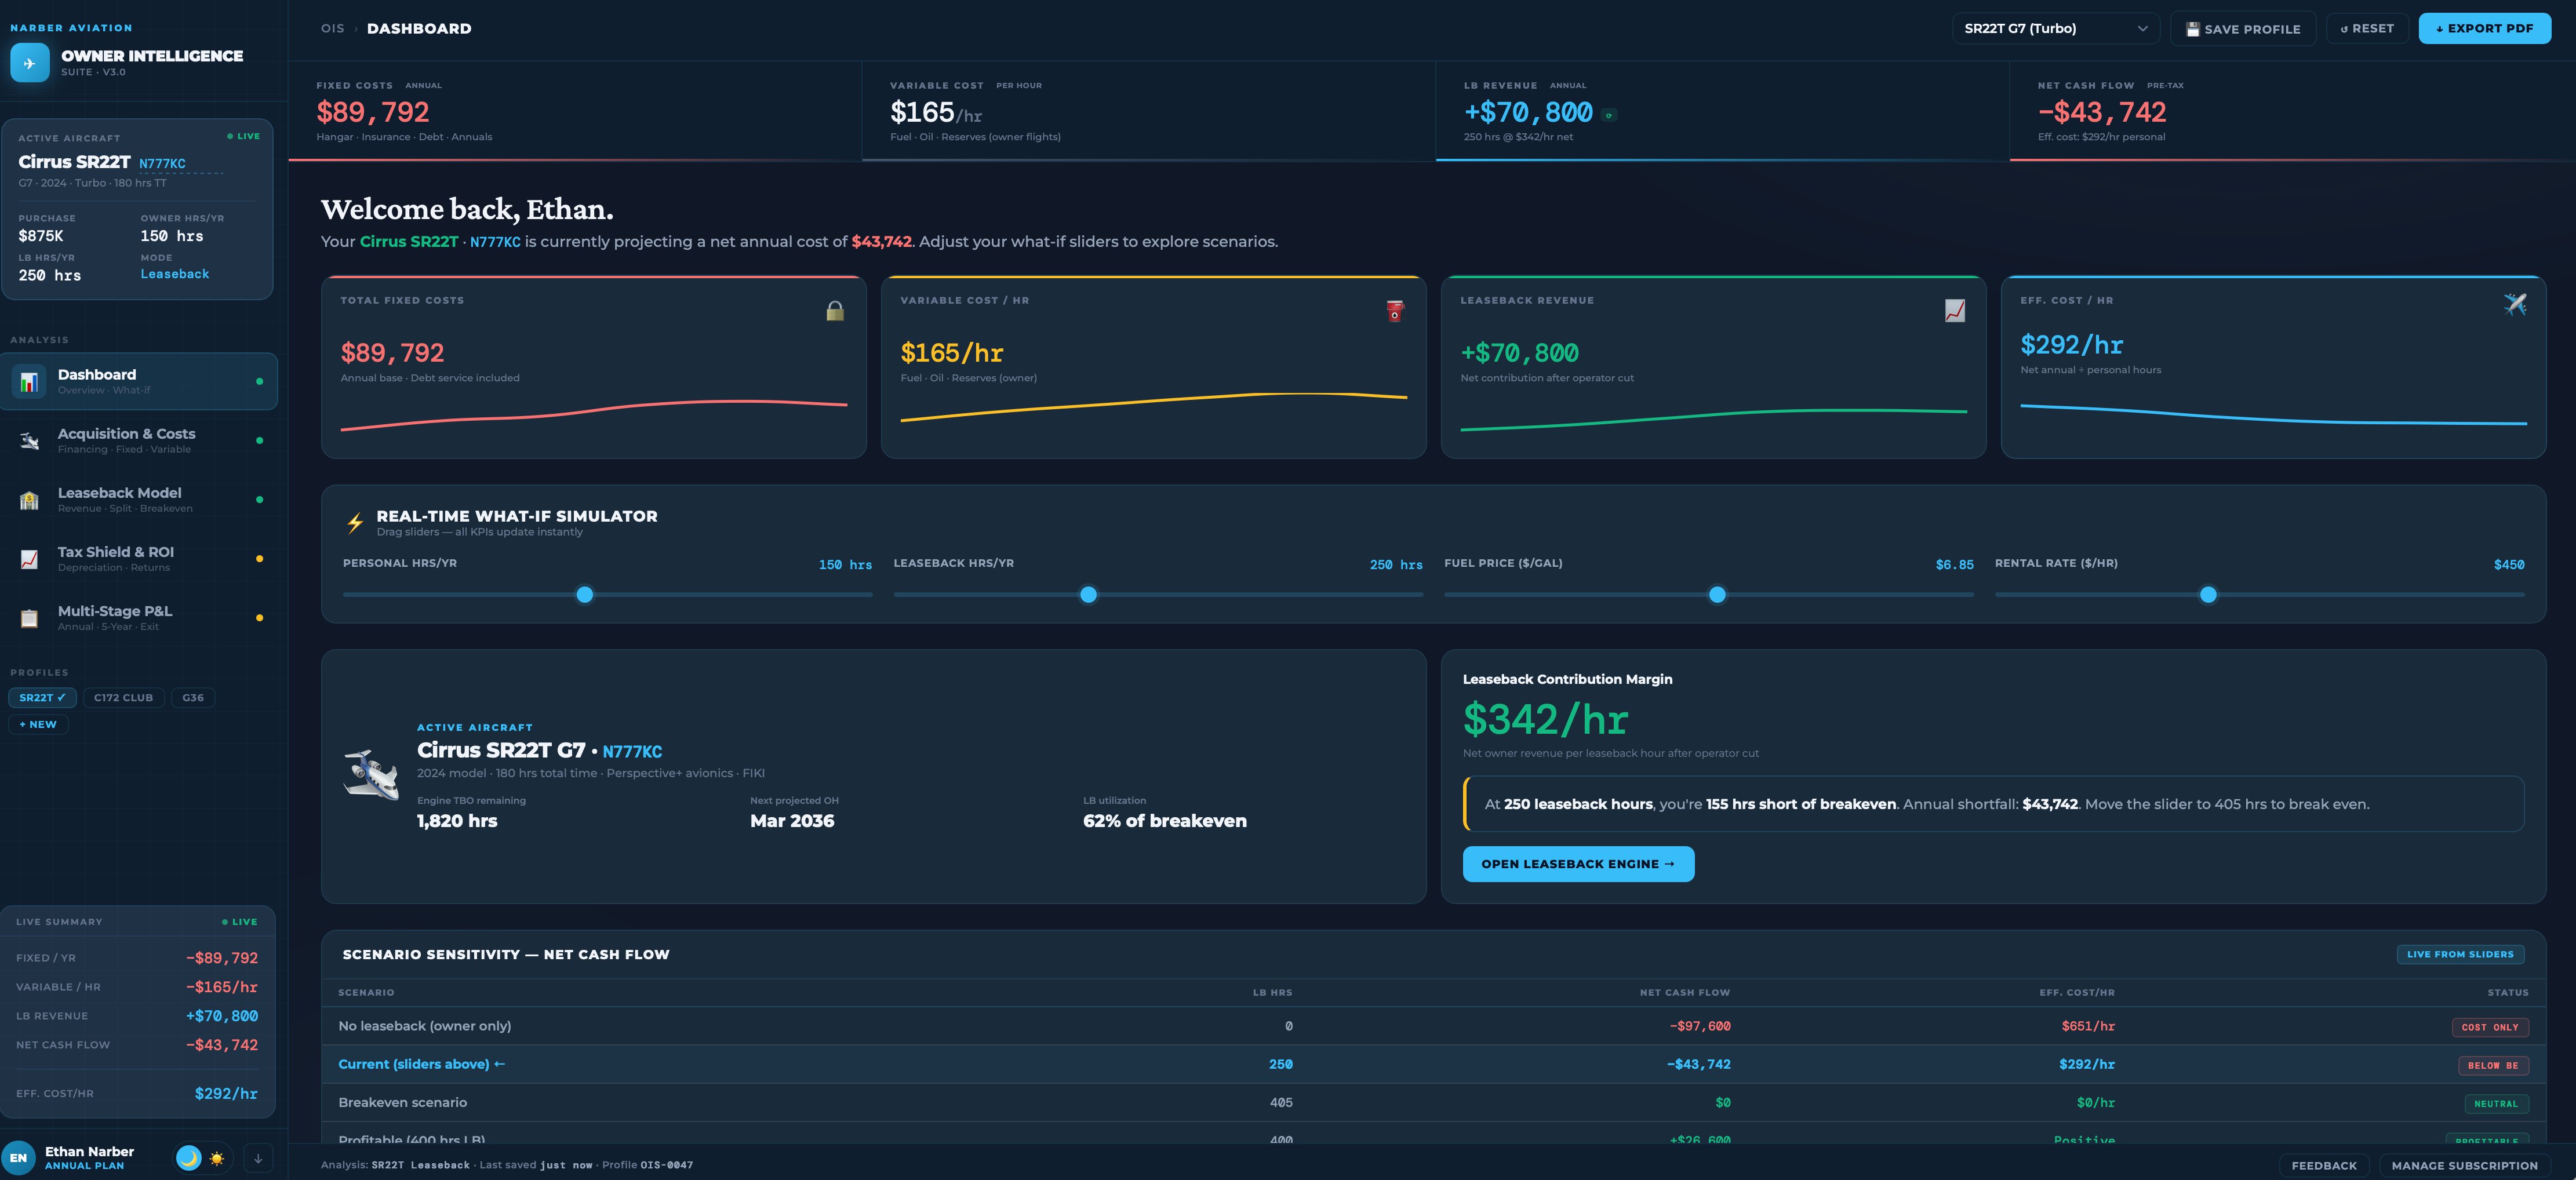The height and width of the screenshot is (1180, 2576).
Task: Click the OIS breadcrumb link
Action: pos(332,28)
